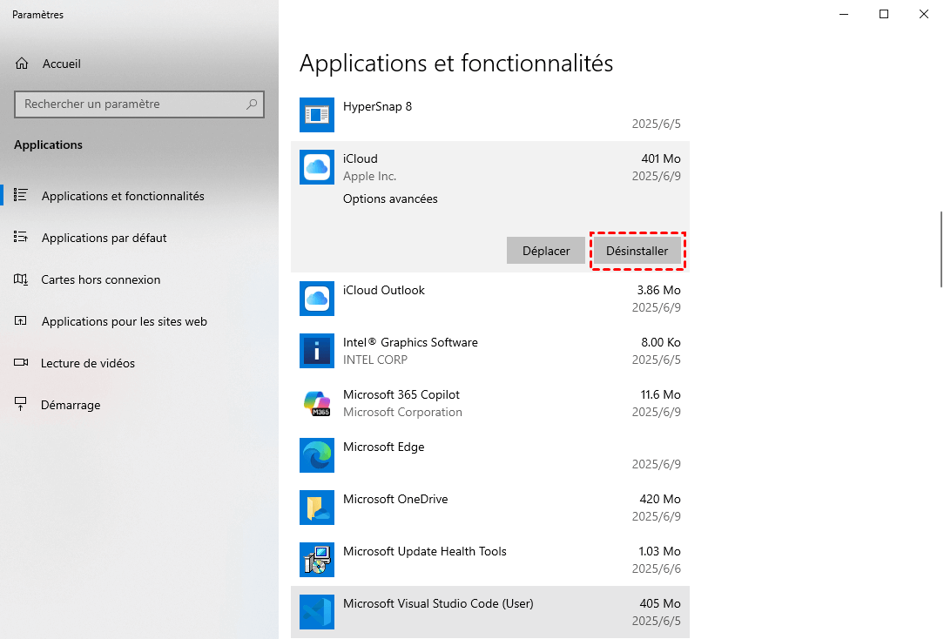Open the Démarrage startup settings

71,405
